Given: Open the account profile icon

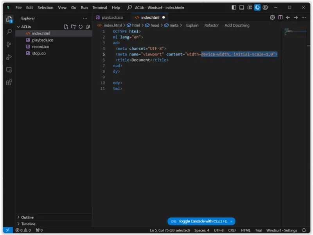Looking at the screenshot, I should click(x=265, y=7).
